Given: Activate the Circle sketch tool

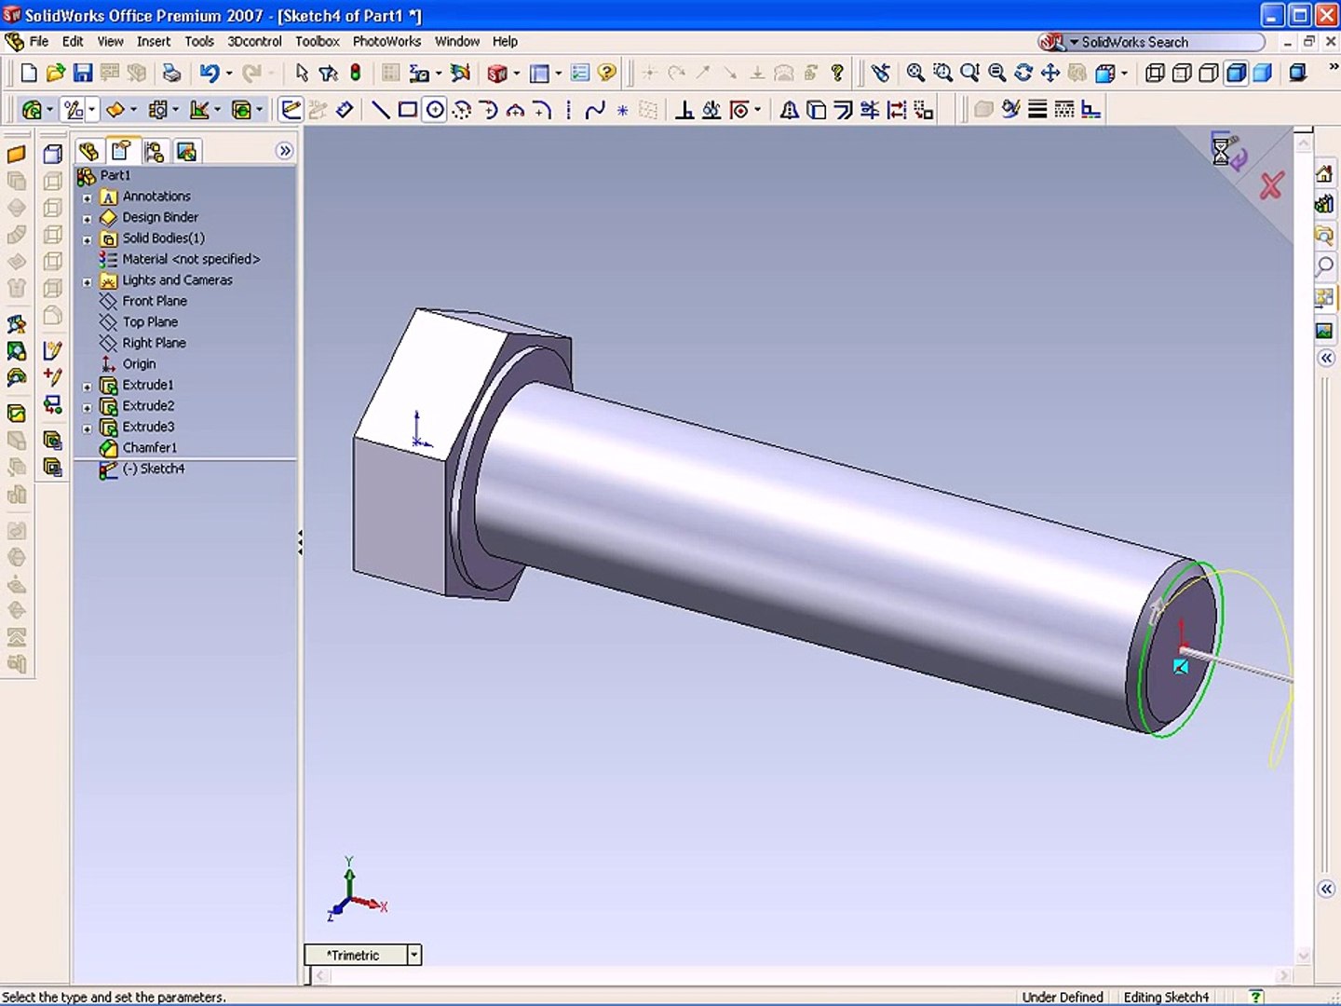Looking at the screenshot, I should 434,110.
